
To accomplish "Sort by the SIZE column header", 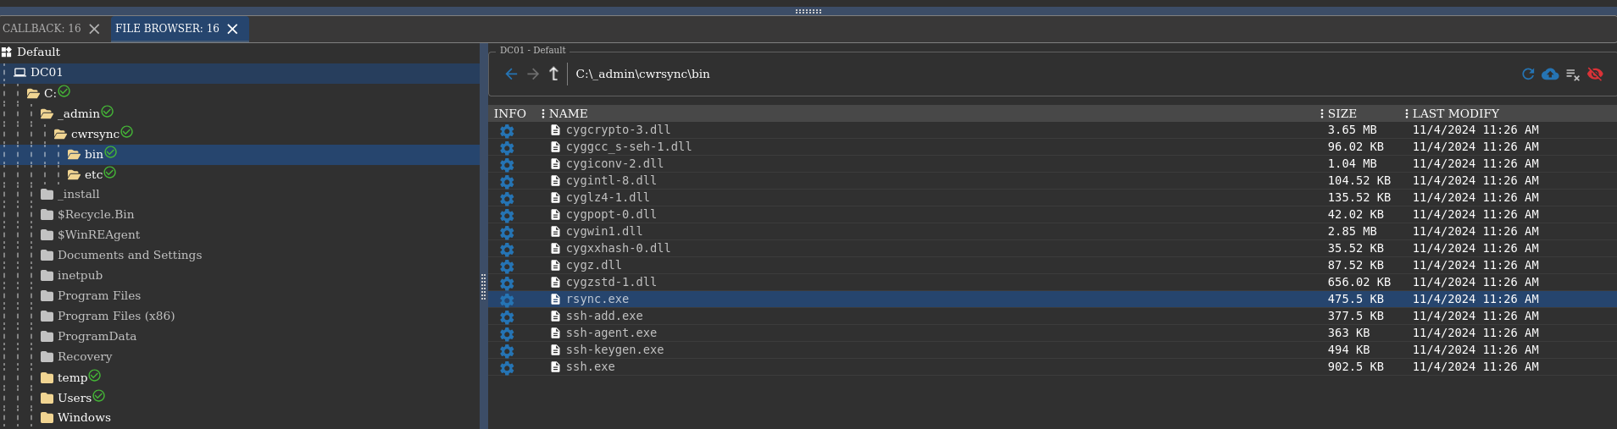I will coord(1342,113).
